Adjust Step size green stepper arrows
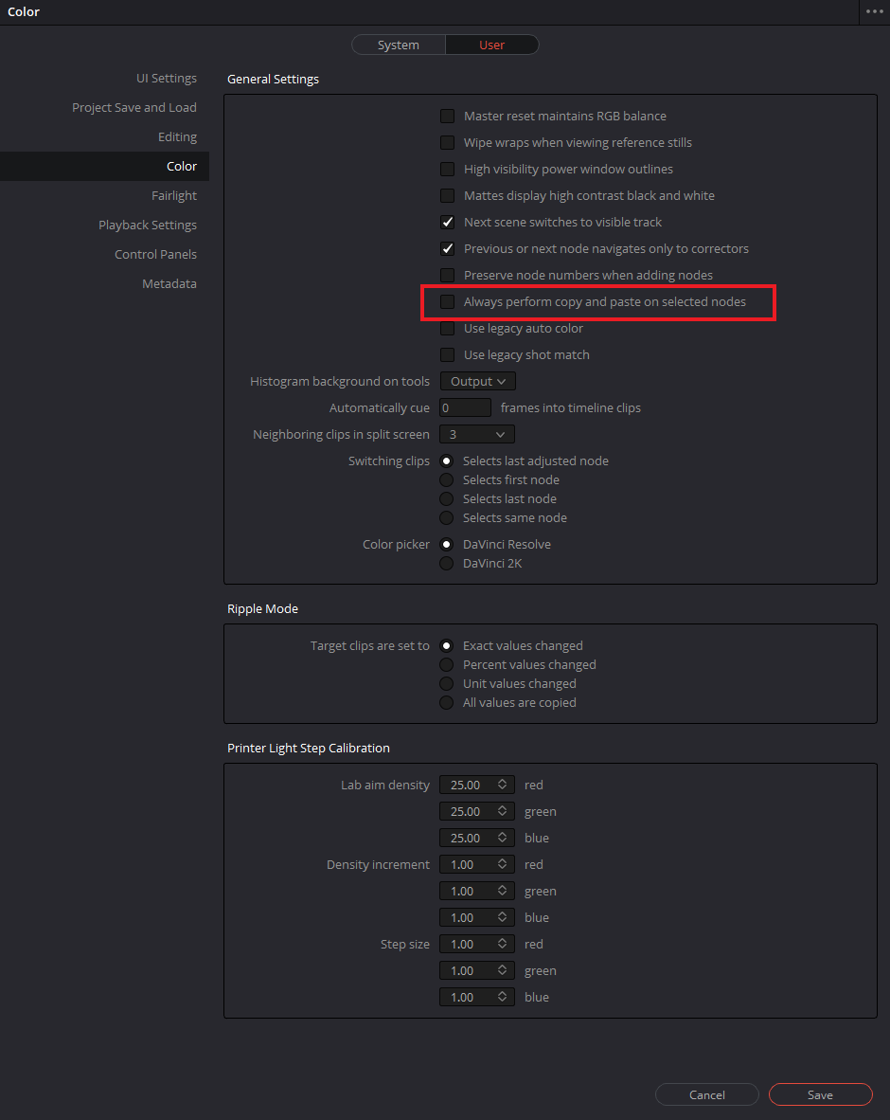Screen dimensions: 890x1120 tap(503, 970)
